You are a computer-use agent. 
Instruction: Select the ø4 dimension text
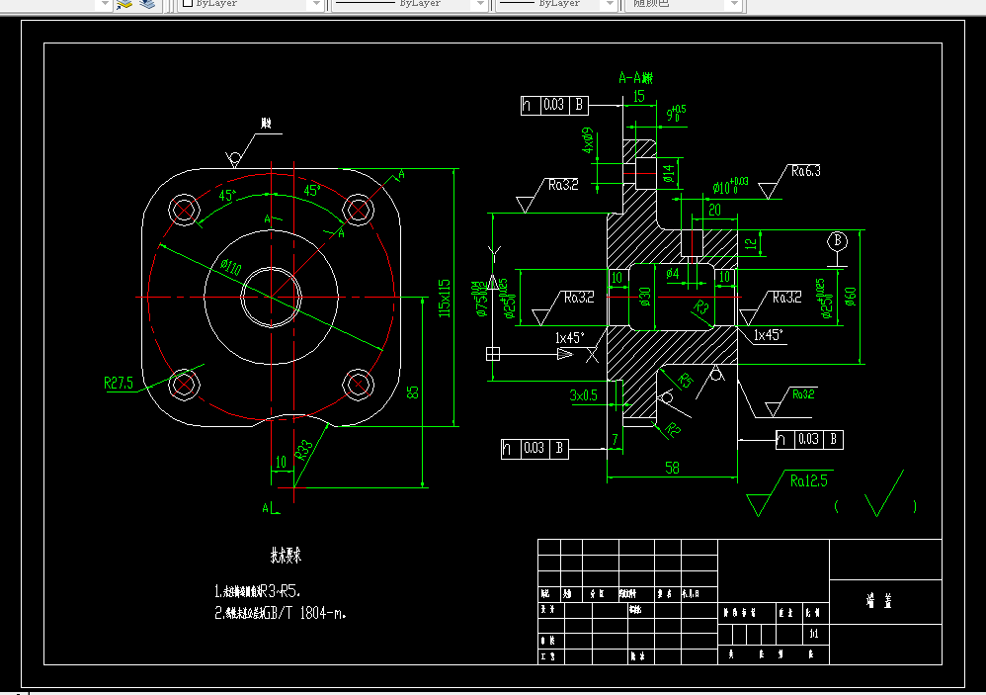(673, 274)
